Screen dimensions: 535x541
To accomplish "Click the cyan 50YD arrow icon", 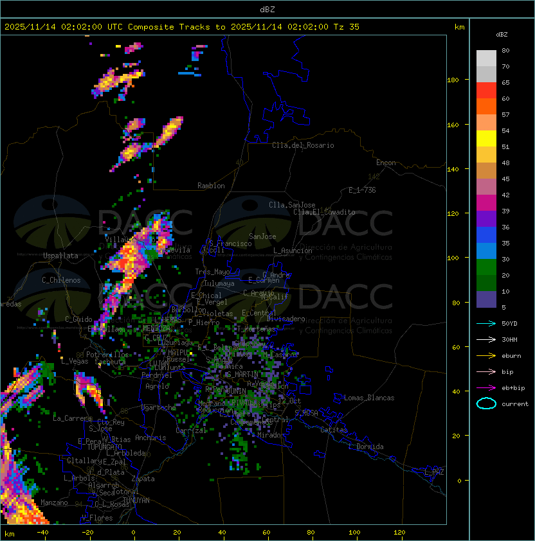I will click(486, 323).
